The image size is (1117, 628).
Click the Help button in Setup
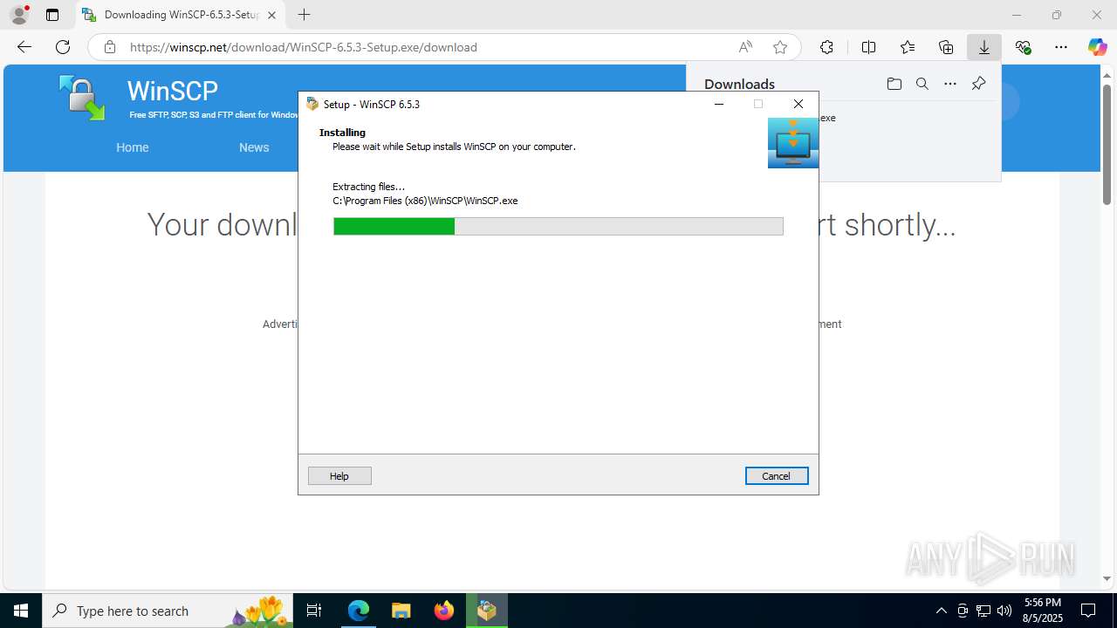click(x=339, y=475)
